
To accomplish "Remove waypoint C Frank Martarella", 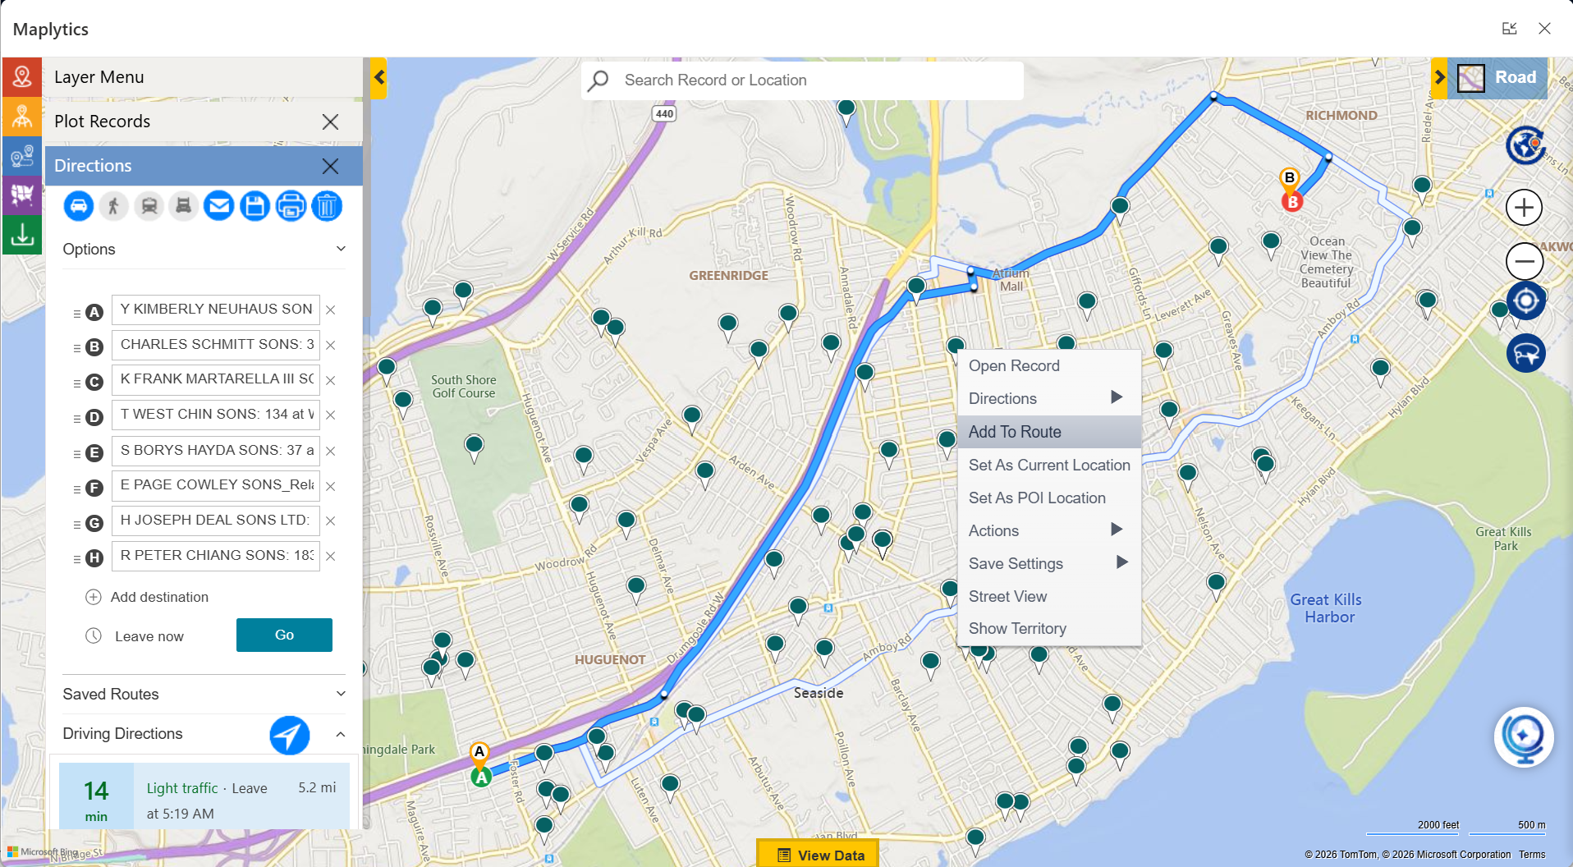I will pyautogui.click(x=330, y=380).
